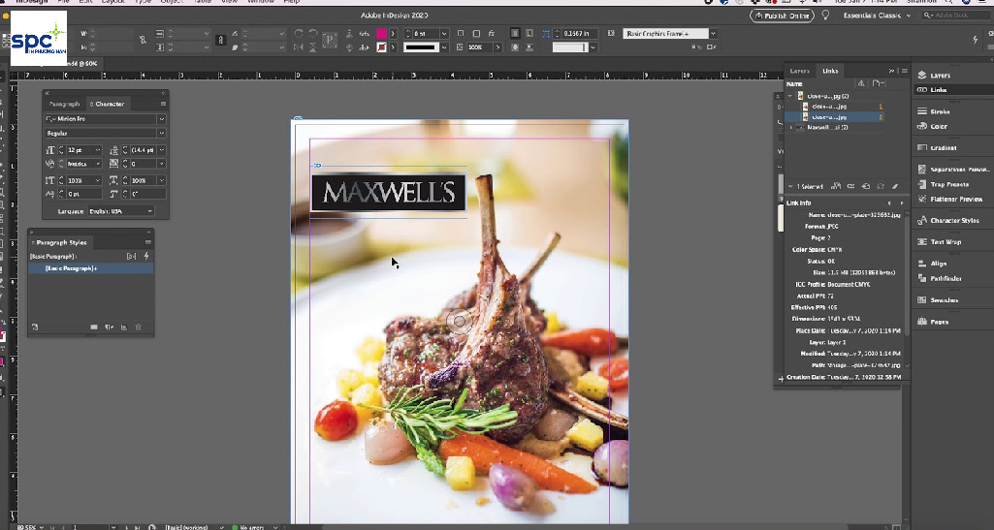Screen dimensions: 994x530
Task: Click the Flip Horizontal icon
Action: click(x=299, y=47)
